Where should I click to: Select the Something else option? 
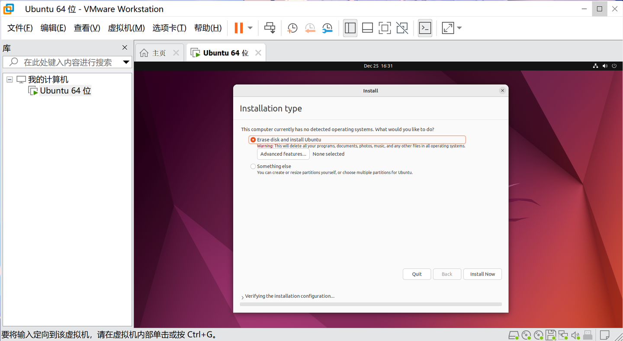tap(253, 166)
